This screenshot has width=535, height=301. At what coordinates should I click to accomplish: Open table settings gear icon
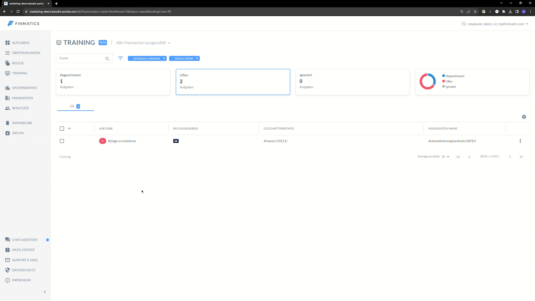tap(524, 117)
